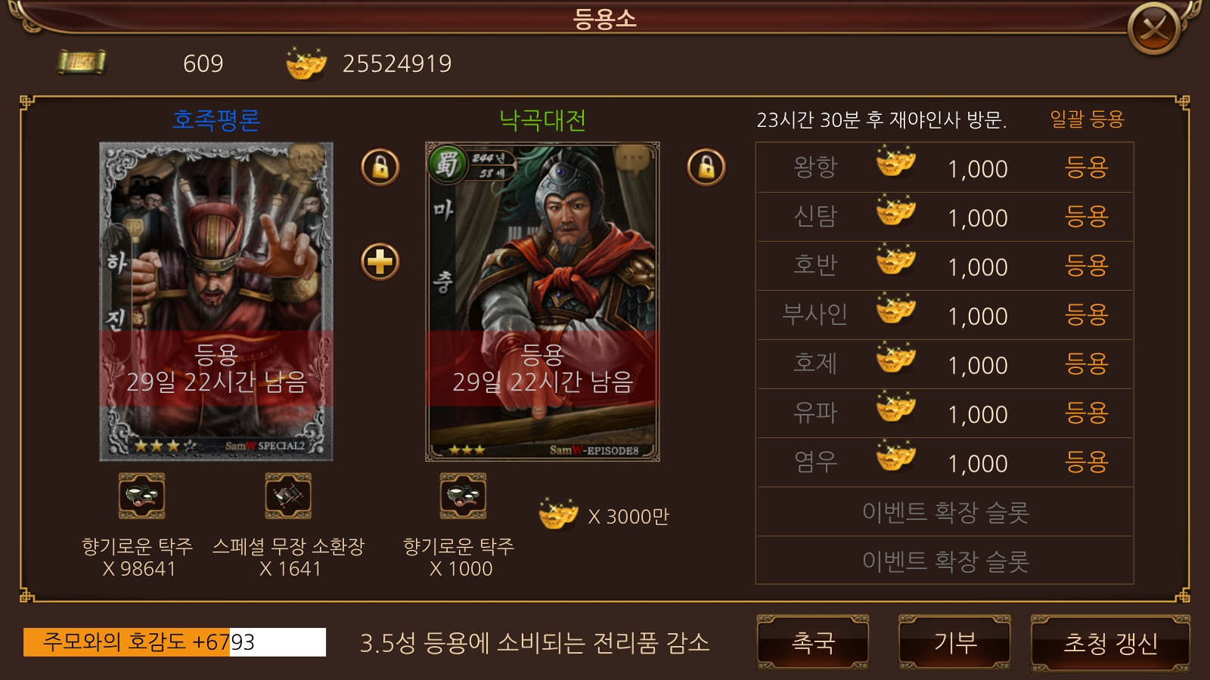Click 일괄 등용 to recruit all
The height and width of the screenshot is (680, 1210).
(x=1087, y=119)
